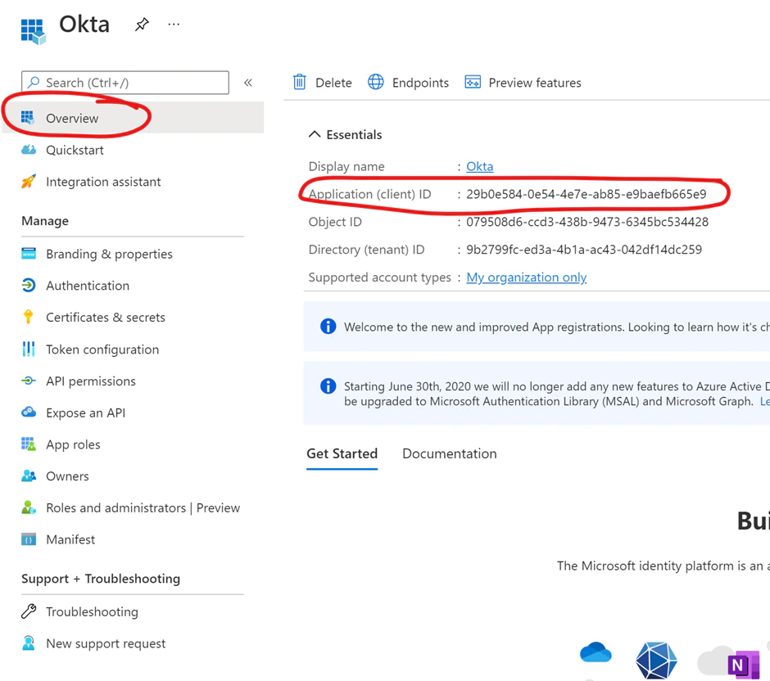Open API permissions settings

tap(91, 381)
